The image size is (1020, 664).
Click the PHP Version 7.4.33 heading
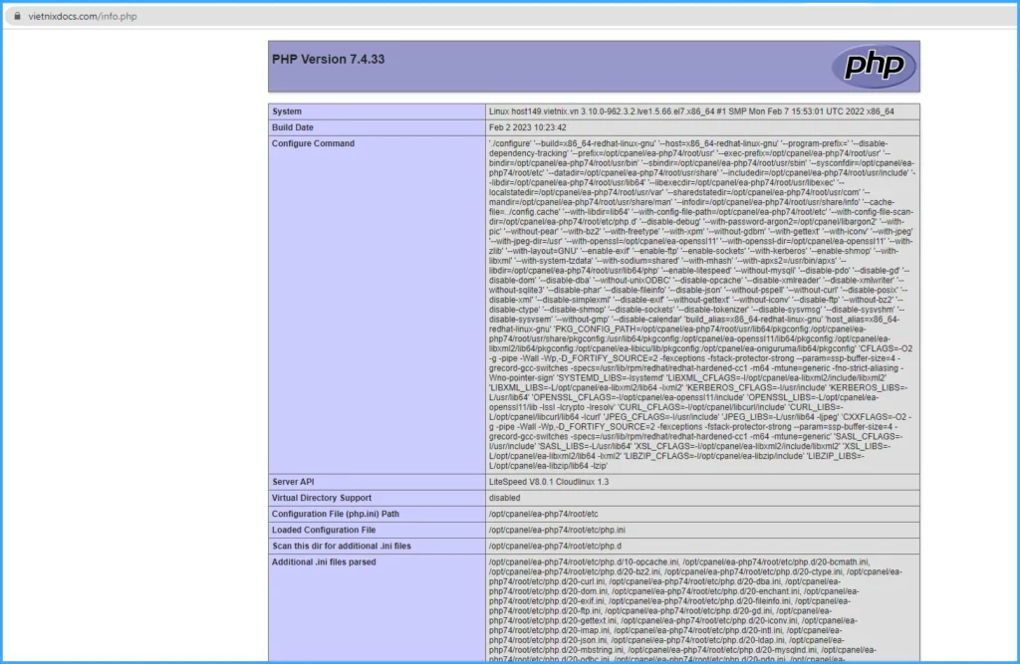tap(328, 59)
